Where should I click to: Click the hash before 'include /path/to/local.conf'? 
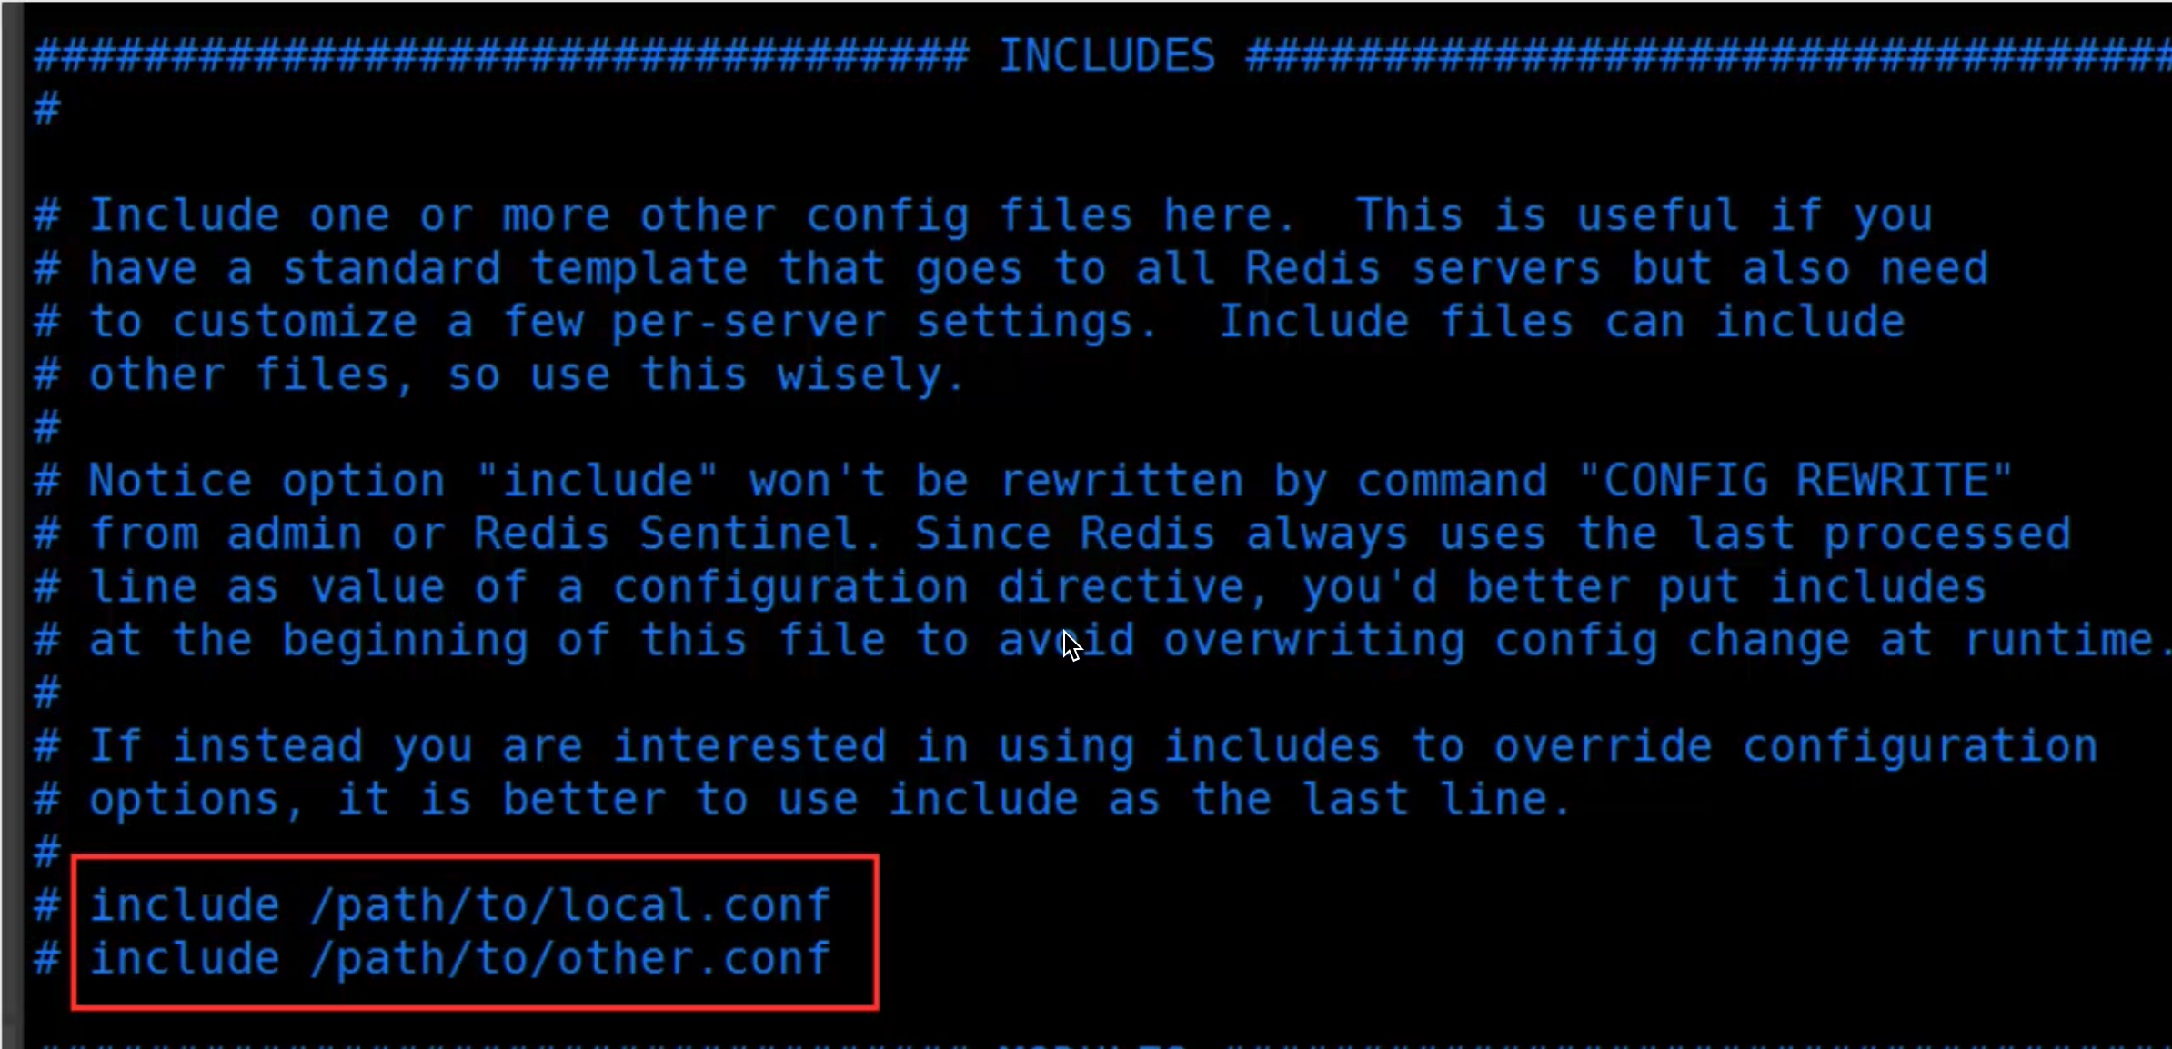47,906
